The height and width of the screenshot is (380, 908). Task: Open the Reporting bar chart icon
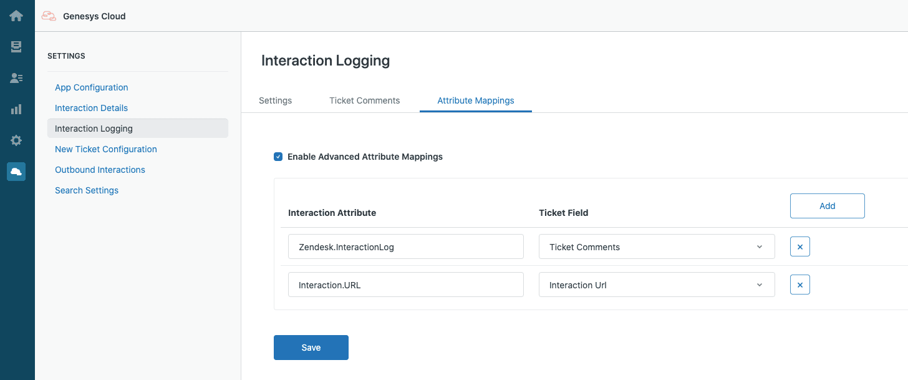tap(16, 109)
